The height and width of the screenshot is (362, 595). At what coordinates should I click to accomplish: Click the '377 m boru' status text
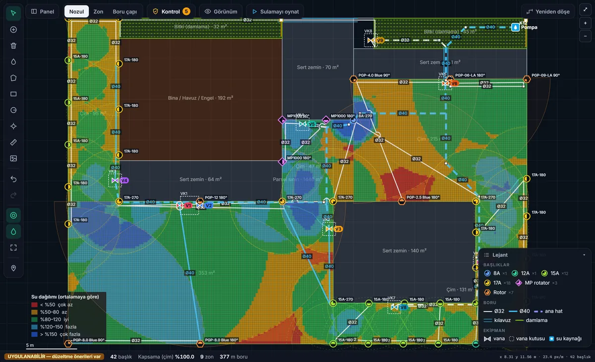(x=233, y=357)
